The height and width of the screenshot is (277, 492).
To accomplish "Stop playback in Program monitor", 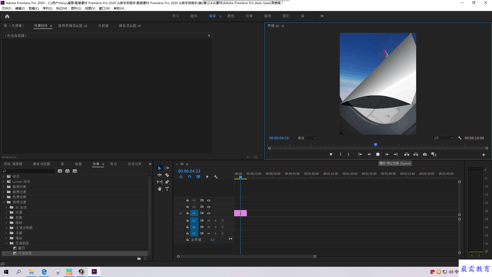I will pos(378,154).
